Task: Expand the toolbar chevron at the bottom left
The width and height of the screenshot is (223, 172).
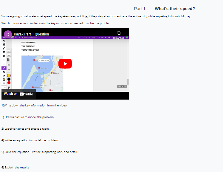Action: coord(5,87)
